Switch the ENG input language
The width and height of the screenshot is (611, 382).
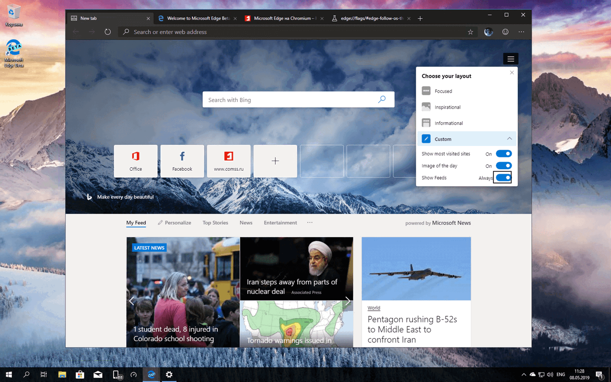561,375
